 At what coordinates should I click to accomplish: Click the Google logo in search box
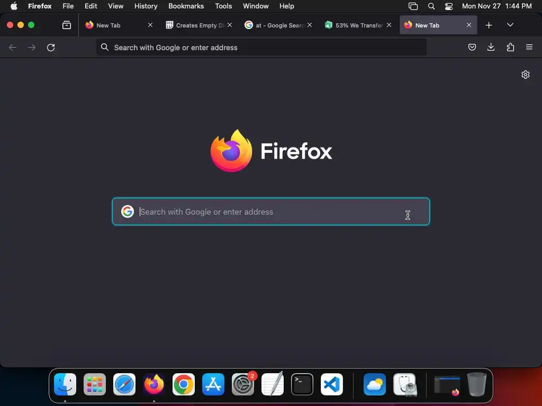tap(127, 211)
